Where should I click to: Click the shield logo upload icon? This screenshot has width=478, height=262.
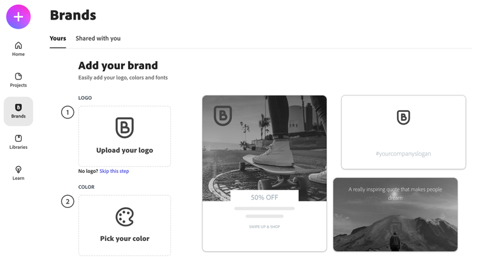pyautogui.click(x=124, y=127)
